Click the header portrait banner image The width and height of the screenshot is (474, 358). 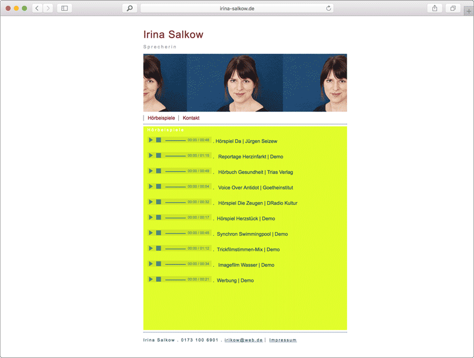[x=245, y=83]
